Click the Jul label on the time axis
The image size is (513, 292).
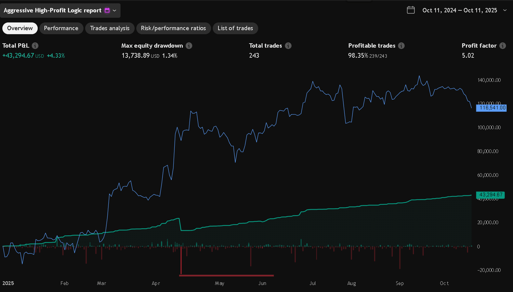coord(313,283)
